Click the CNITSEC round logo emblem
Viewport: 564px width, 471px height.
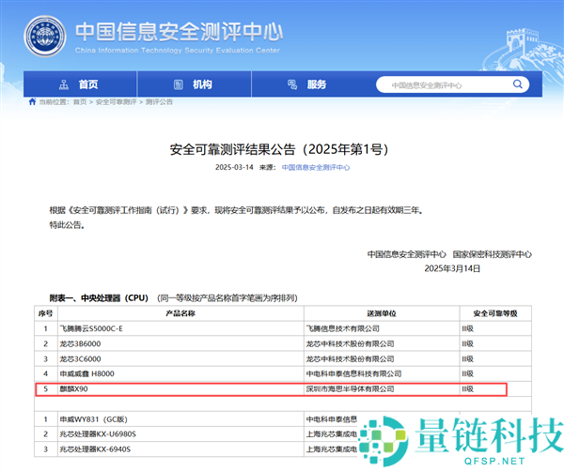[45, 37]
